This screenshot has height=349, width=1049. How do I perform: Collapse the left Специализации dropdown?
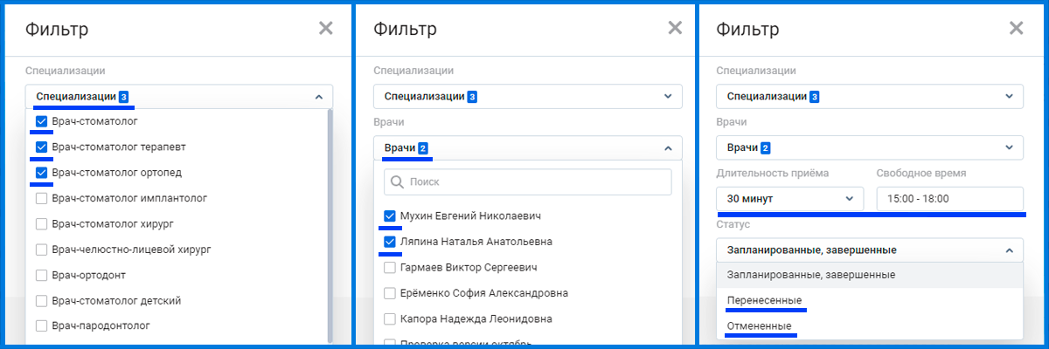[318, 97]
